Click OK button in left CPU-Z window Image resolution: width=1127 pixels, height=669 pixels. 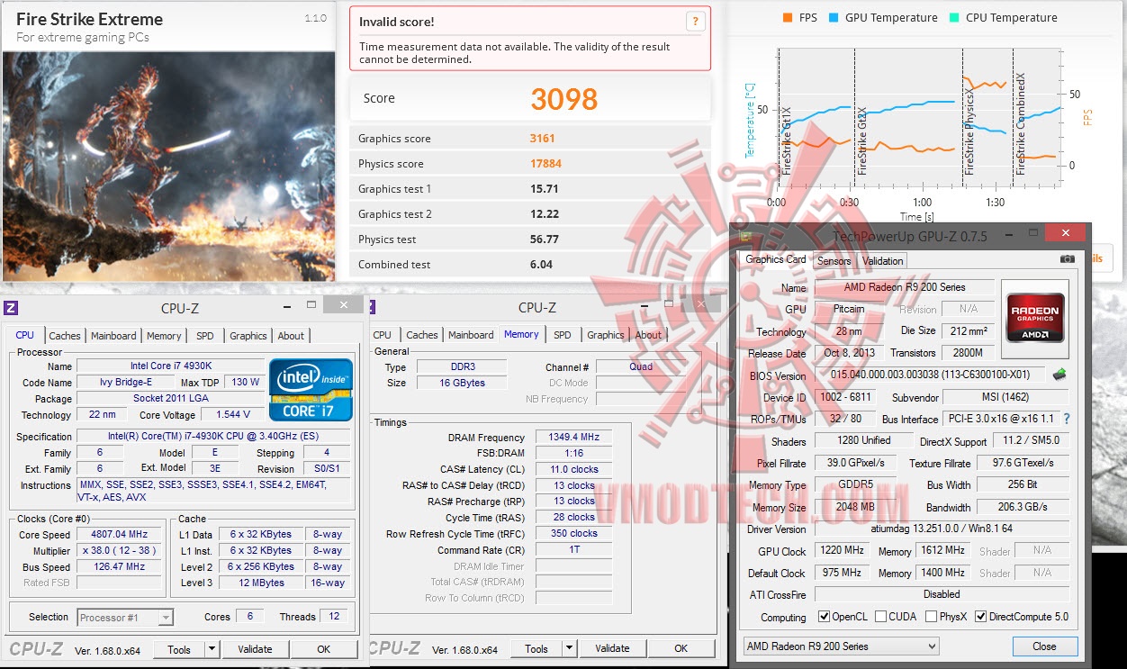tap(323, 648)
